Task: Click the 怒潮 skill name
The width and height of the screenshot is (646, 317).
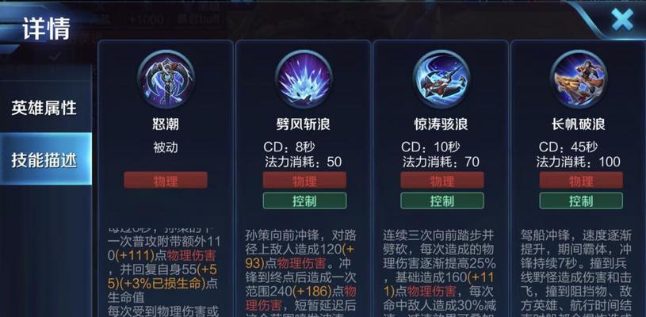Action: coord(166,124)
